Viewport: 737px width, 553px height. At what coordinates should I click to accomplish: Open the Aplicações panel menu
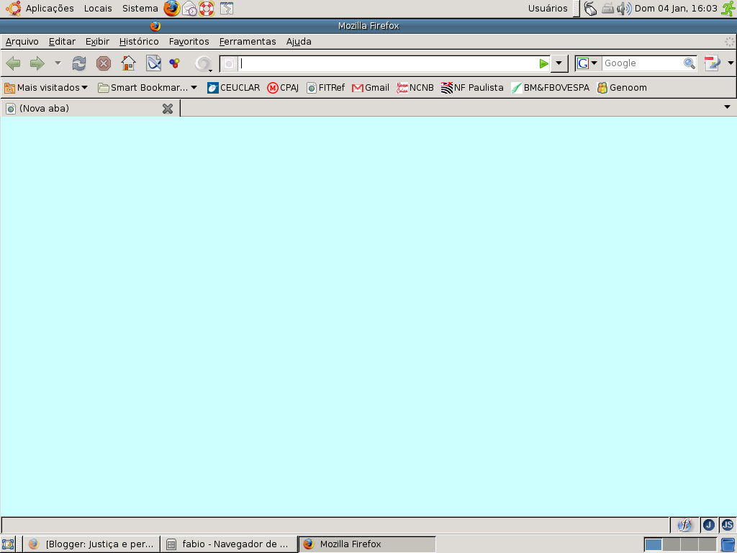pos(50,9)
